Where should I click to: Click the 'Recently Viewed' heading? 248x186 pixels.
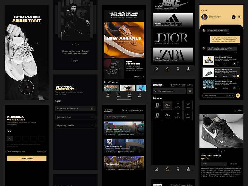coord(111,82)
